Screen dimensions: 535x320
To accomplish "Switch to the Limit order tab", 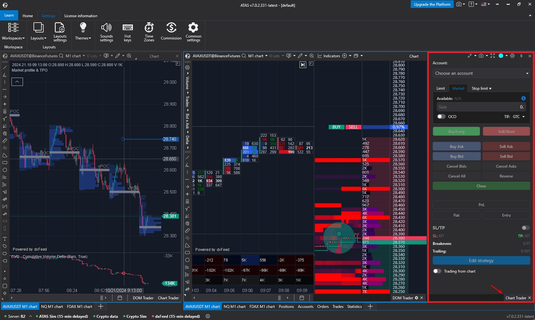I will pyautogui.click(x=440, y=88).
